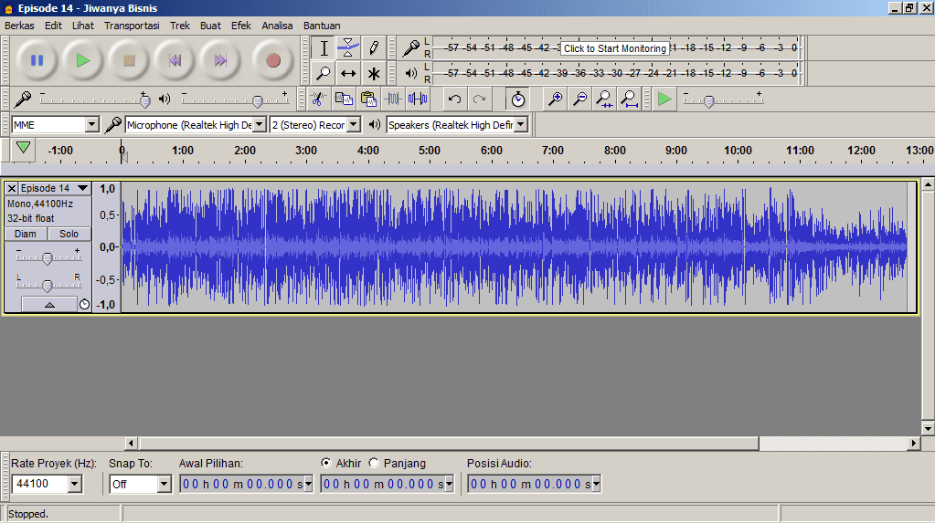Open the MME audio host dropdown
The width and height of the screenshot is (935, 523).
91,125
